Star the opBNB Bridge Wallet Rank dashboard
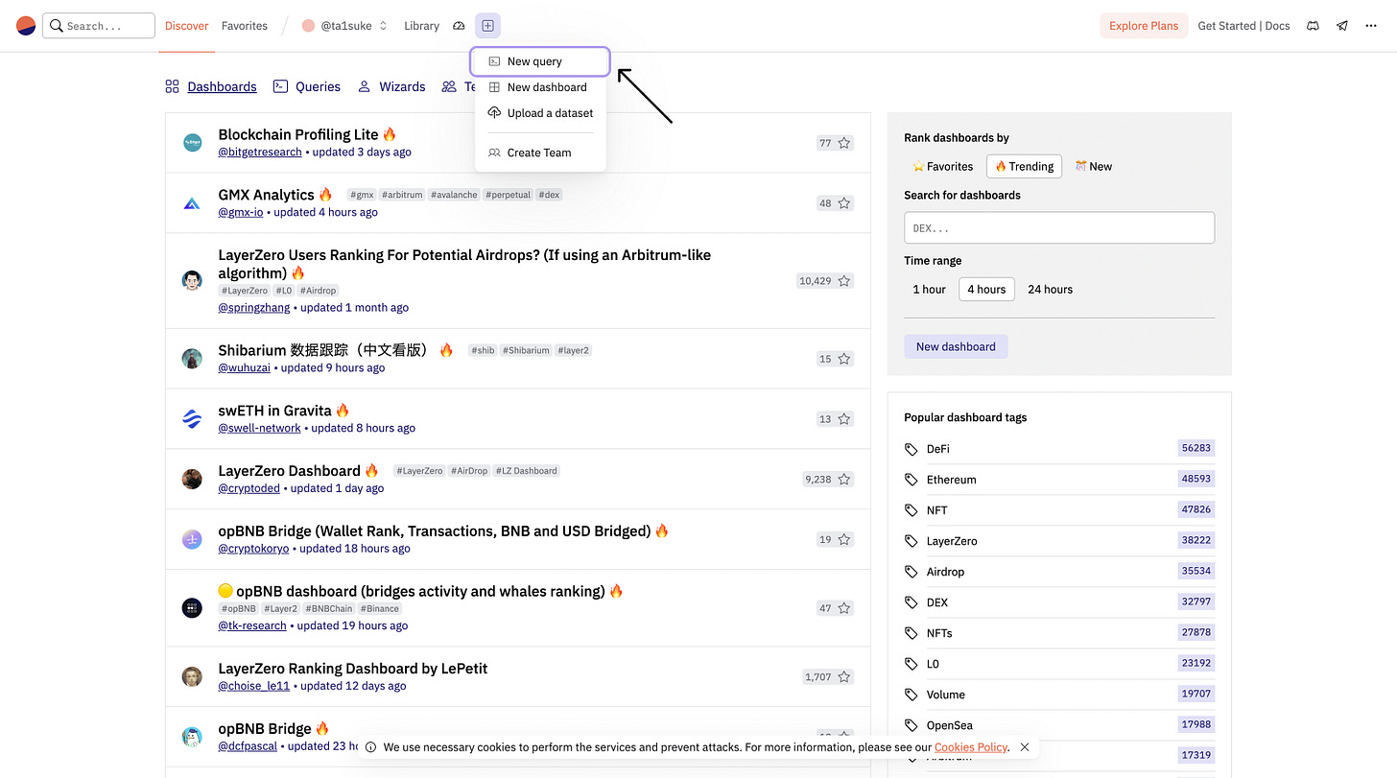The height and width of the screenshot is (778, 1397). 844,540
